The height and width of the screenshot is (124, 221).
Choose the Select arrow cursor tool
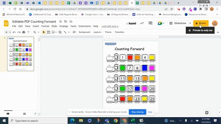coord(44,32)
